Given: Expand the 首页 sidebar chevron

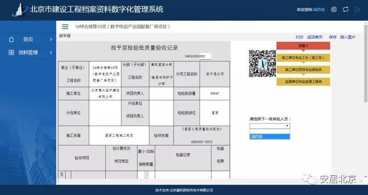Looking at the screenshot, I should pyautogui.click(x=51, y=39).
